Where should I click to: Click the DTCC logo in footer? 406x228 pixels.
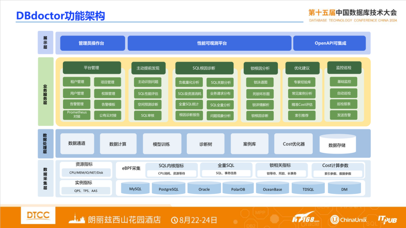point(38,215)
